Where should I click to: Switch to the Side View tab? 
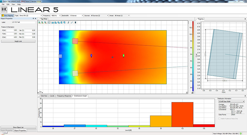point(44,96)
